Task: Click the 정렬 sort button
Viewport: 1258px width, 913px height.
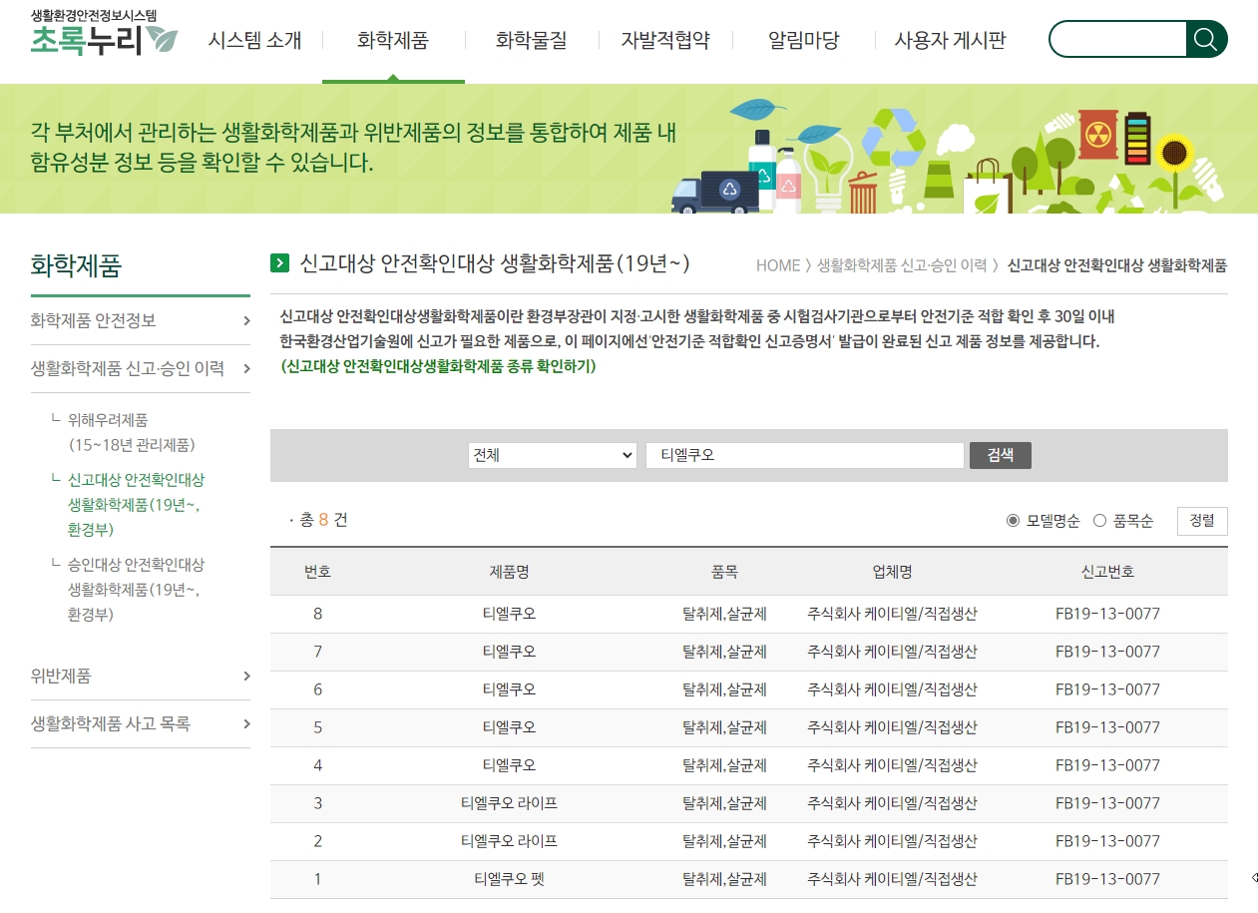Action: [1202, 521]
